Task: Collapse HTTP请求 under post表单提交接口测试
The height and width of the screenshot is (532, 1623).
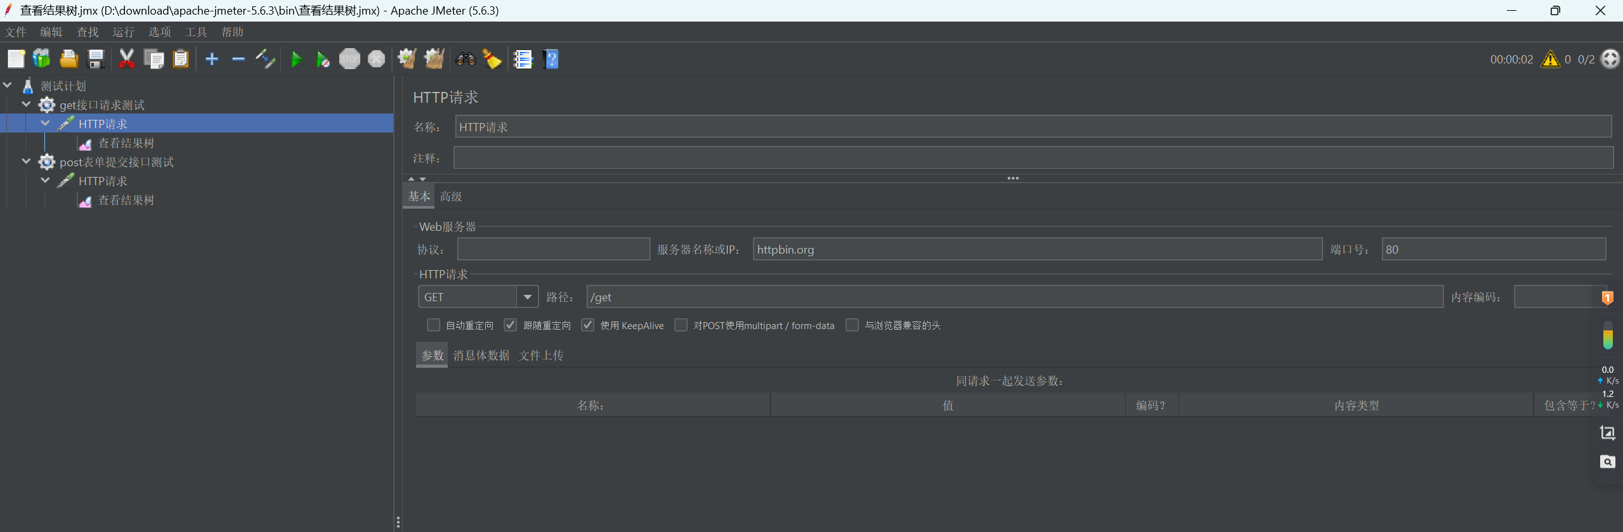Action: [46, 180]
